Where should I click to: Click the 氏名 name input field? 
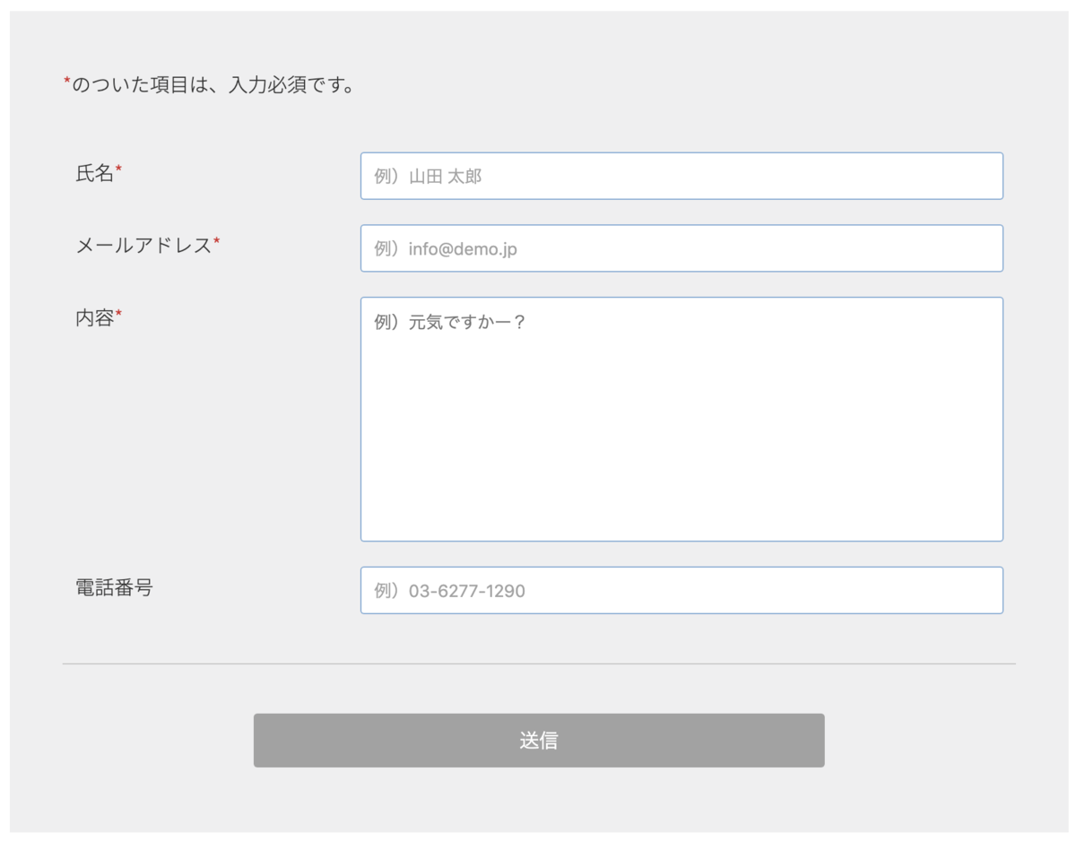click(681, 176)
